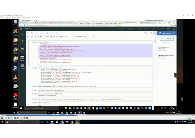Toggle VLC random shuffle

coord(27,118)
